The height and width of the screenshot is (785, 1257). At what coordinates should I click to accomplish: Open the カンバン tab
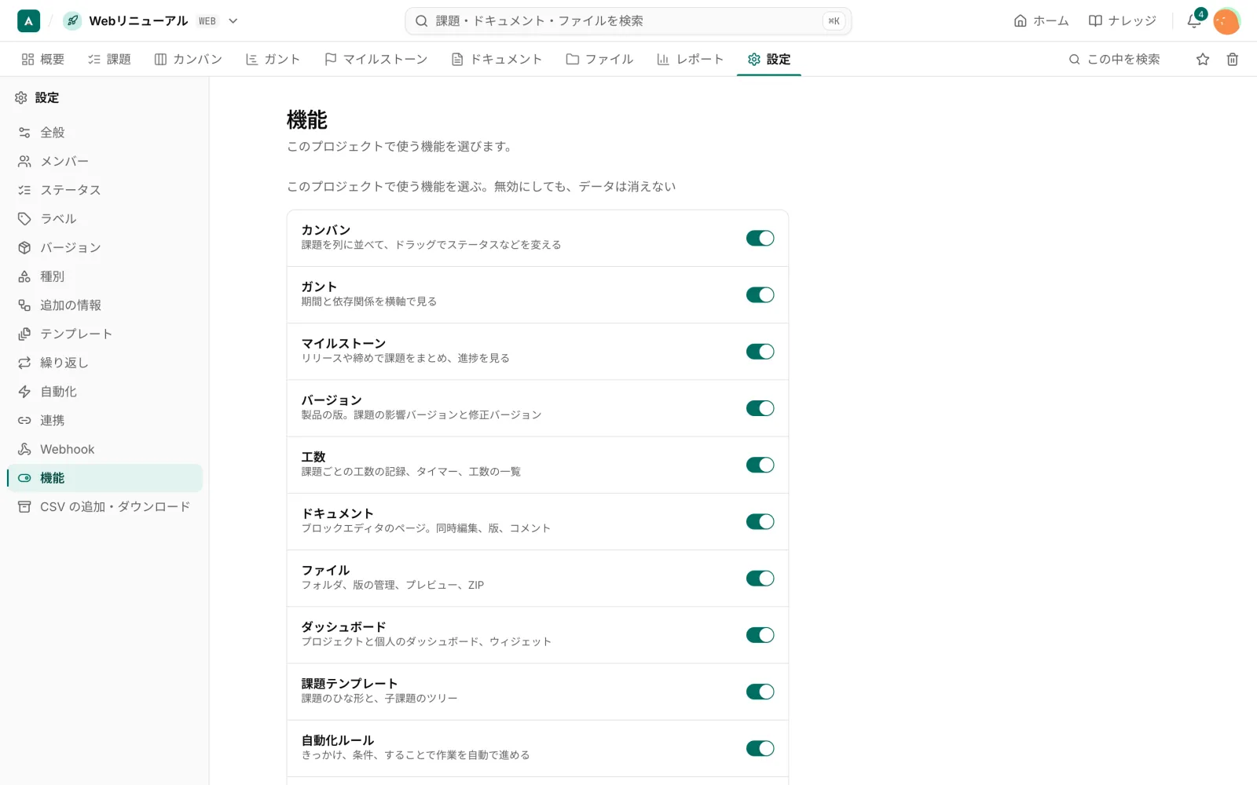click(189, 59)
